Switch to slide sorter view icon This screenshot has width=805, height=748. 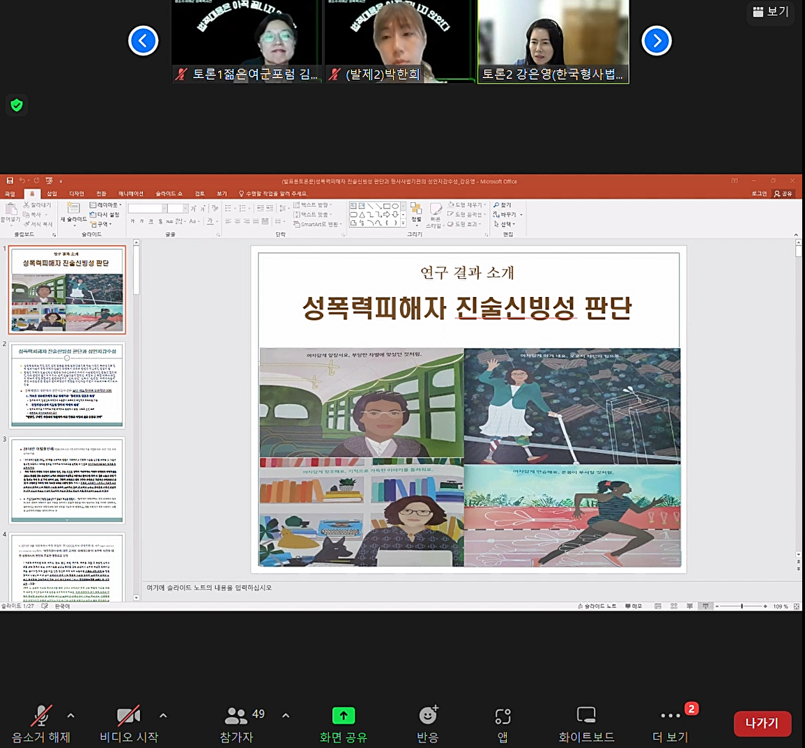(x=674, y=606)
